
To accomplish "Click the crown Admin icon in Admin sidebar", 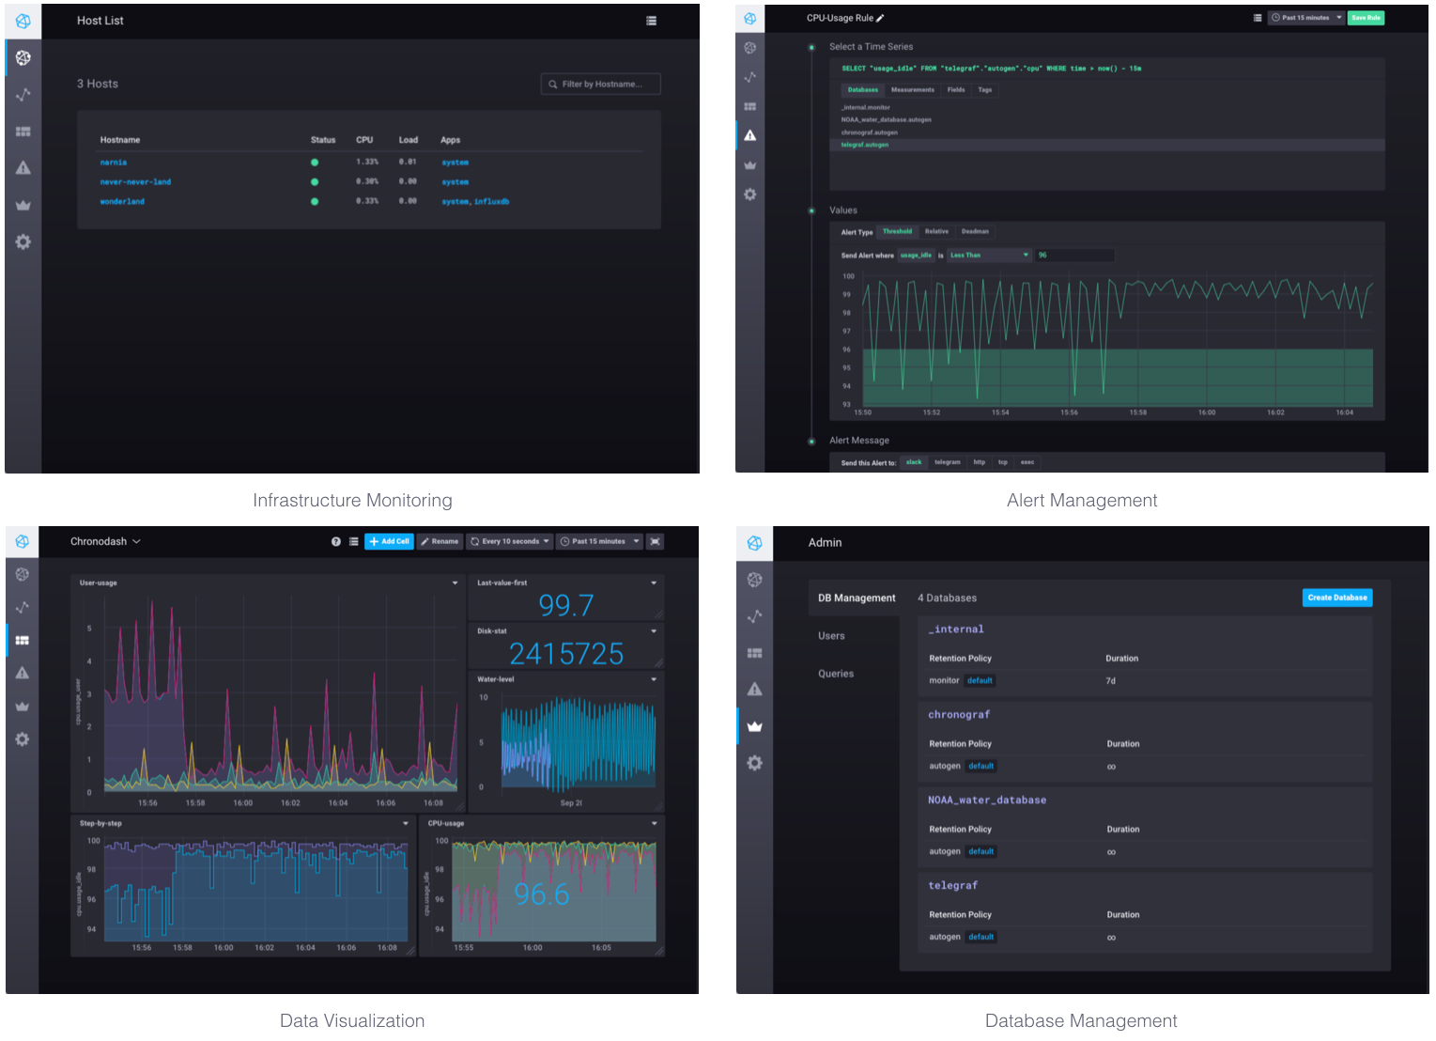I will (754, 726).
